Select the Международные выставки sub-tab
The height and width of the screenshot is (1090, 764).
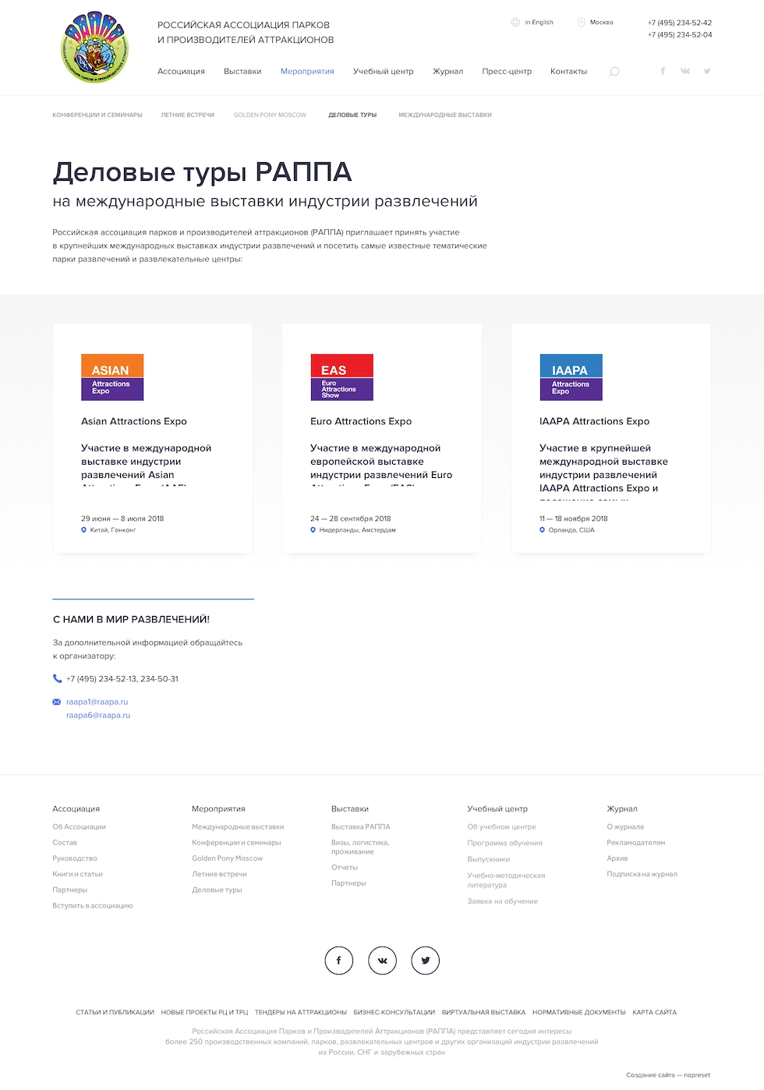point(445,115)
